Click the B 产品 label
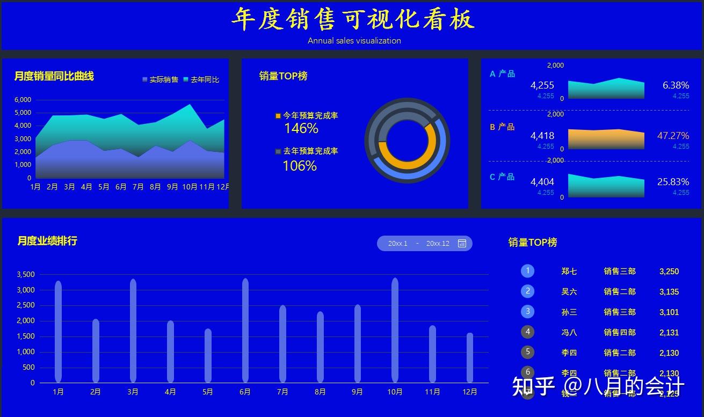Viewport: 704px width, 417px height. (503, 127)
